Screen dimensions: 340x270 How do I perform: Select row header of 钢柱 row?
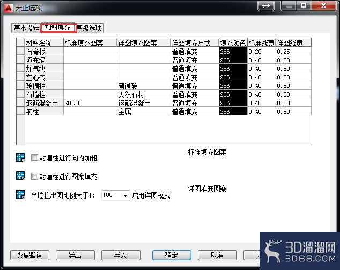21,111
